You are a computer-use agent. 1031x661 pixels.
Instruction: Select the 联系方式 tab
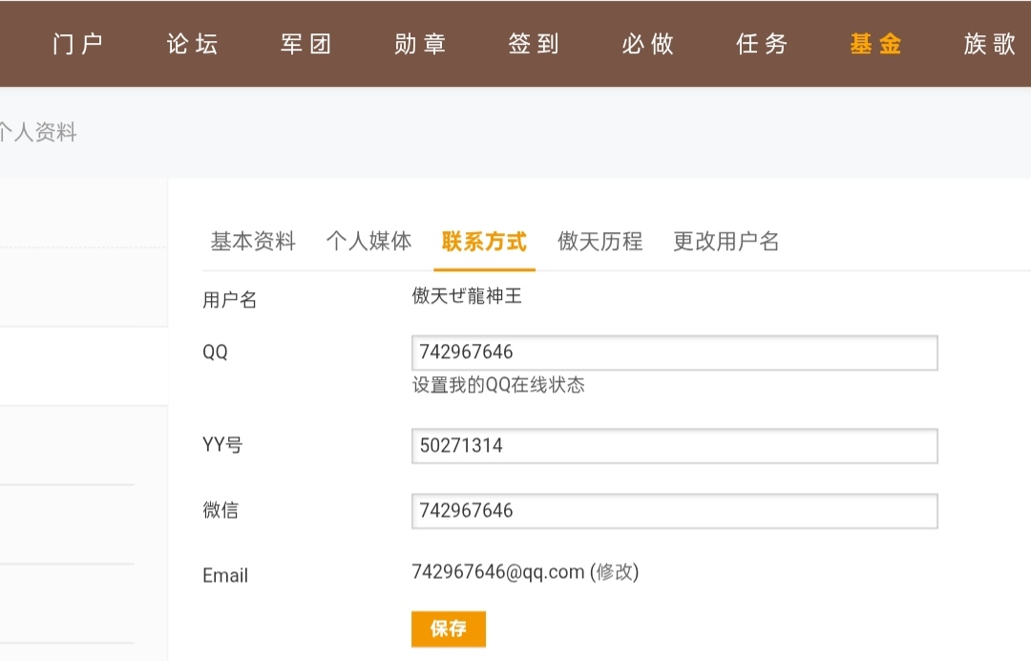484,242
